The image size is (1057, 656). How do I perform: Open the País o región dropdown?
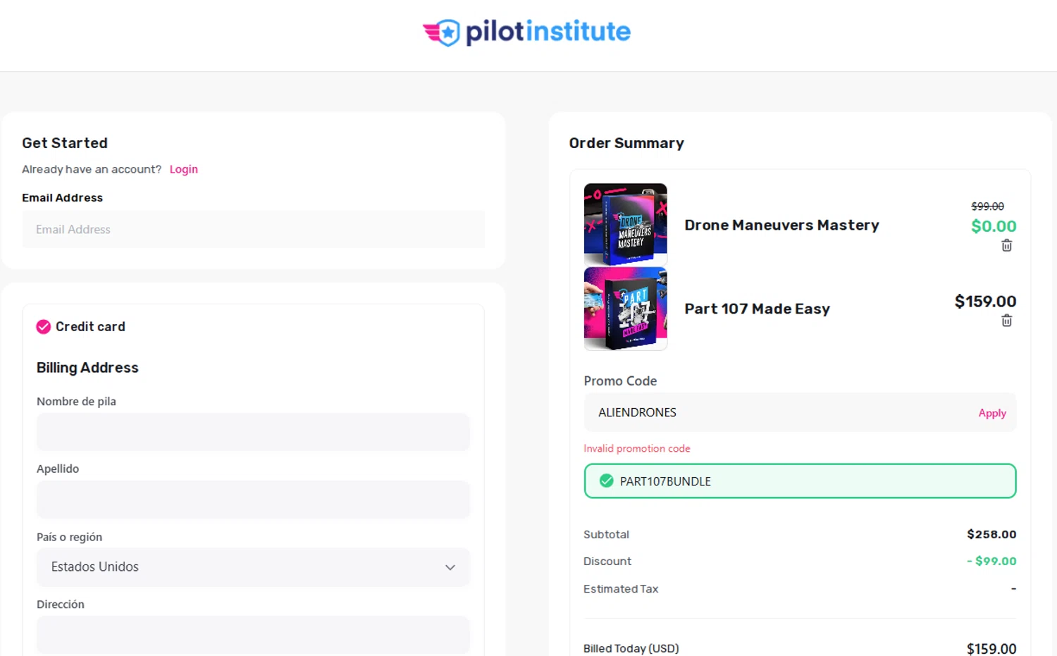pyautogui.click(x=253, y=567)
